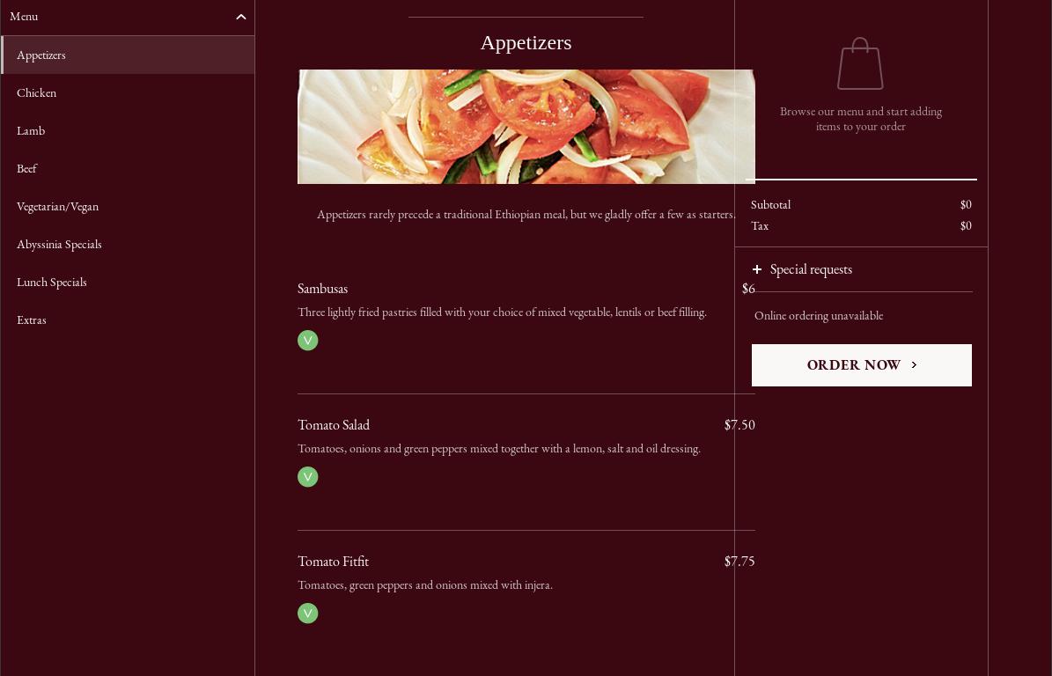Show the Vegetarian/Vegan dishes
Viewport: 1052px width, 676px height.
click(x=58, y=207)
